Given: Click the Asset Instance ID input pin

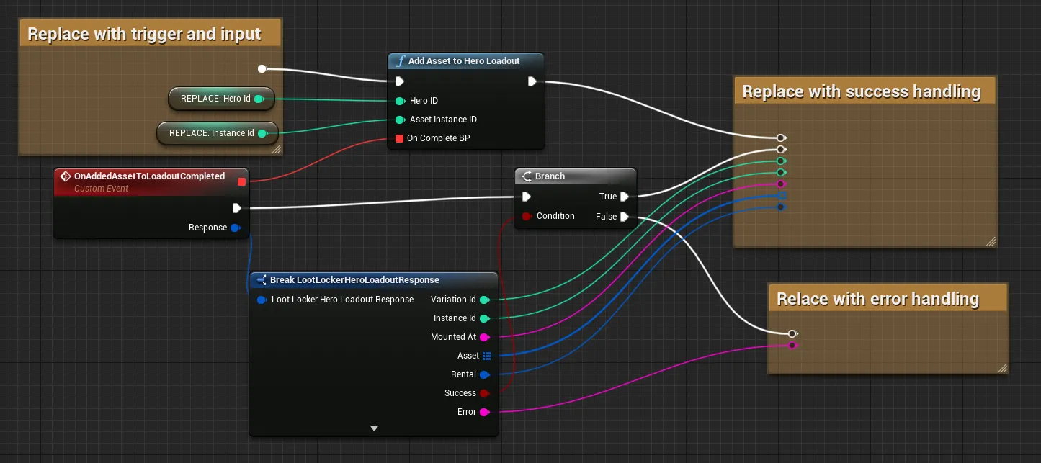Looking at the screenshot, I should [400, 120].
